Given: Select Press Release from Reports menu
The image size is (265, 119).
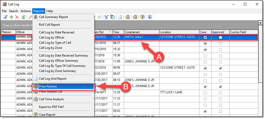Looking at the screenshot, I should click(x=48, y=86).
